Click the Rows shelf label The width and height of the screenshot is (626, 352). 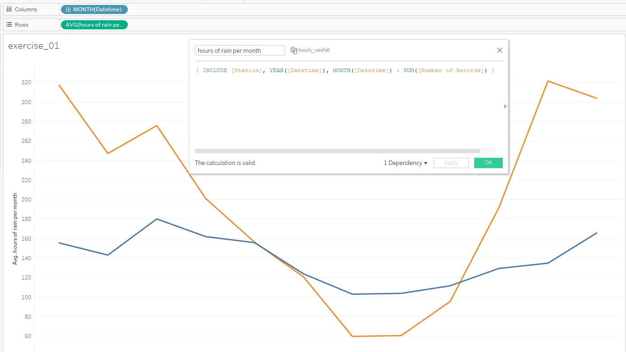tap(22, 25)
